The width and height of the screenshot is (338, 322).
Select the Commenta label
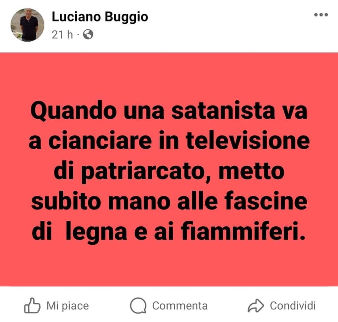pos(180,306)
